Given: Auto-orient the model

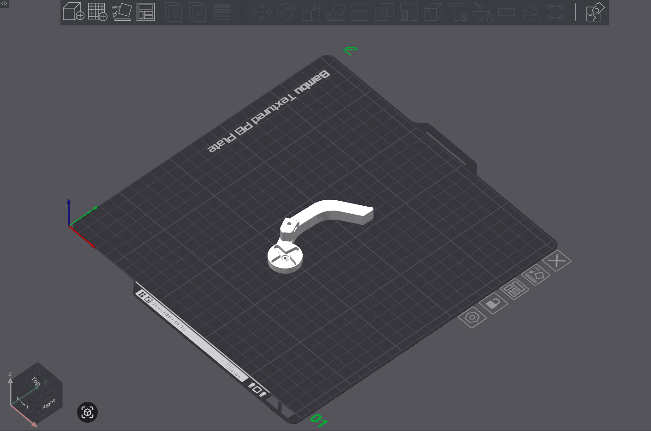Looking at the screenshot, I should (122, 12).
